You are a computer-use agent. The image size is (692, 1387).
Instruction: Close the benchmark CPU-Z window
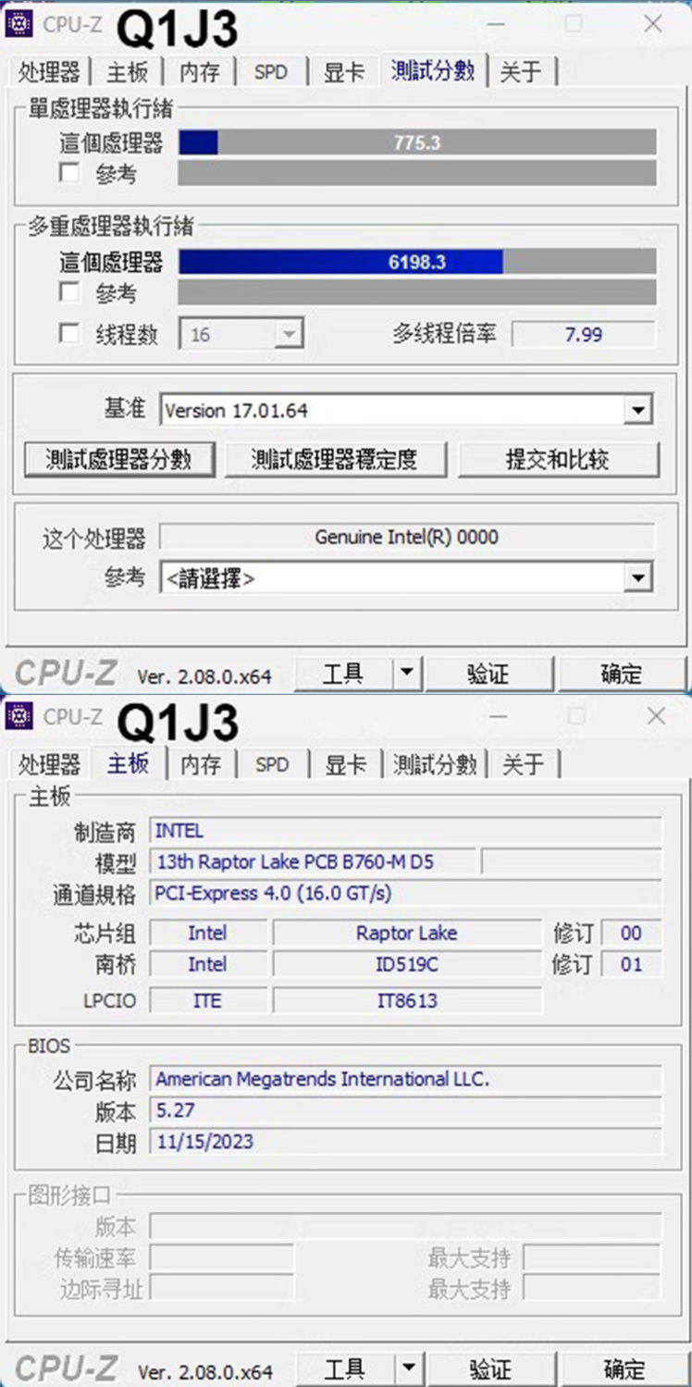pyautogui.click(x=653, y=24)
